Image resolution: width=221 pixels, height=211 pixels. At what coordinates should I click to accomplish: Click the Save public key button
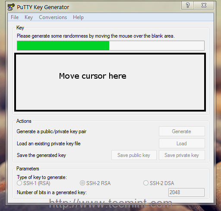click(134, 155)
